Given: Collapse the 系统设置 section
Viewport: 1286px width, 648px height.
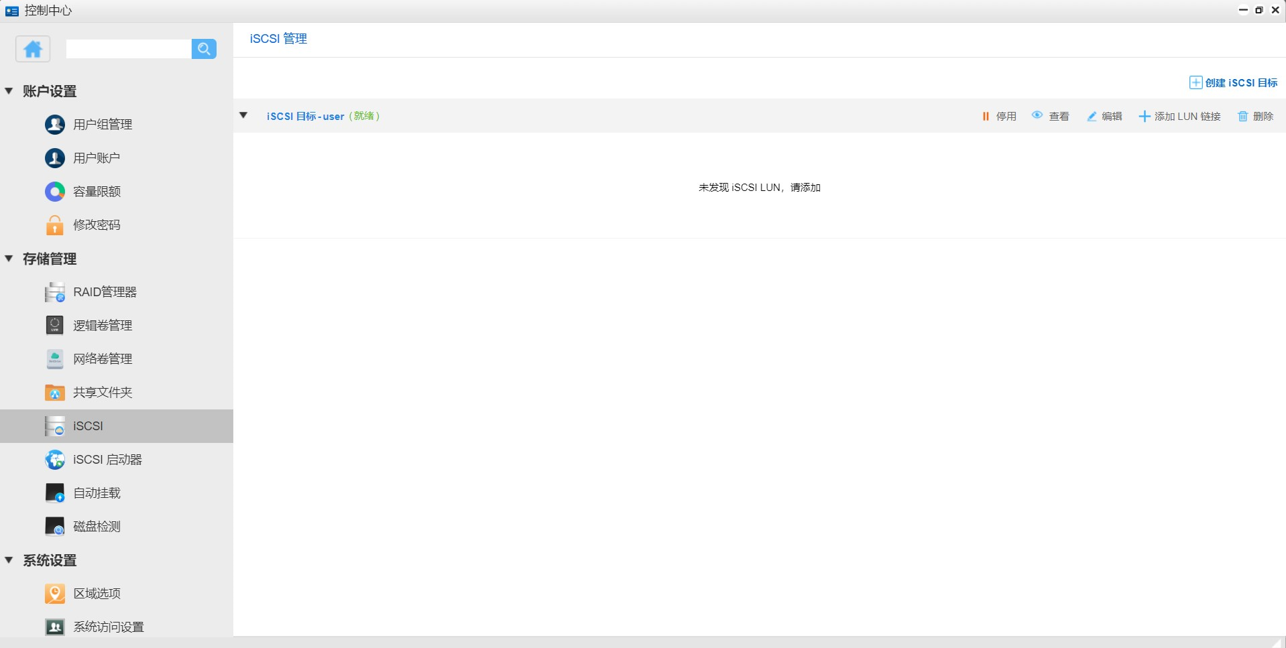Looking at the screenshot, I should click(x=9, y=560).
